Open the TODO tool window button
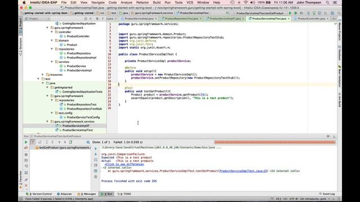This screenshot has width=360, height=202. (124, 194)
